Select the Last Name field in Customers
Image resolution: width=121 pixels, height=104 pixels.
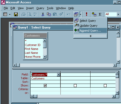point(31,53)
